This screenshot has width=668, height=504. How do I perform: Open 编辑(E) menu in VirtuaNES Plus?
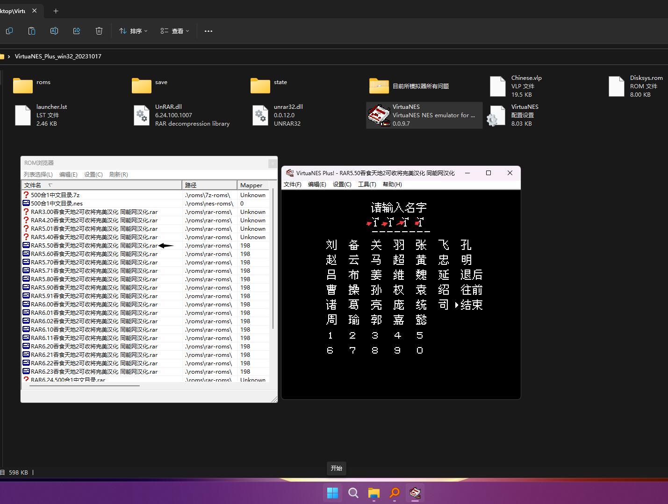(317, 185)
